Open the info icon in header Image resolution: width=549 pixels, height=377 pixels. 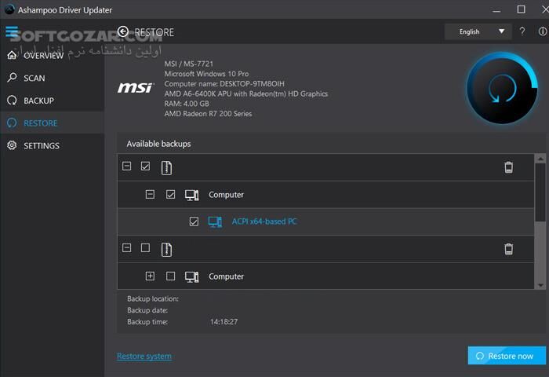coord(540,32)
